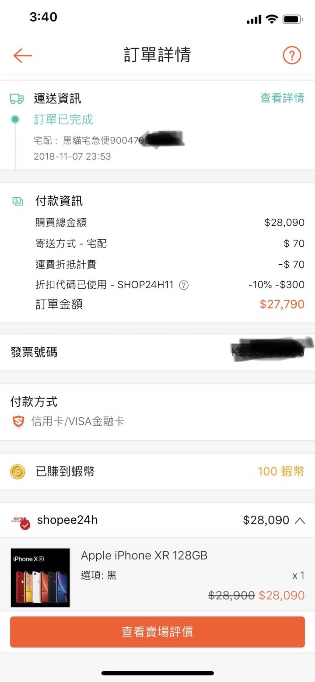Open the shopee24h shop logo
This screenshot has width=315, height=682.
tap(21, 521)
